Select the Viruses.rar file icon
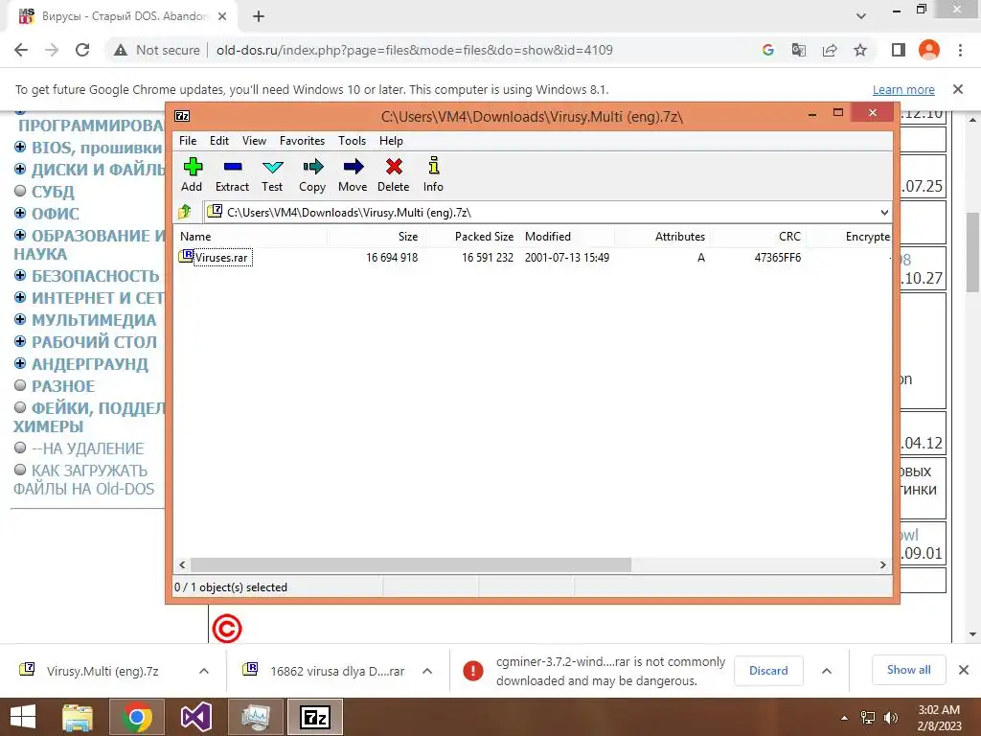The height and width of the screenshot is (736, 981). click(186, 256)
